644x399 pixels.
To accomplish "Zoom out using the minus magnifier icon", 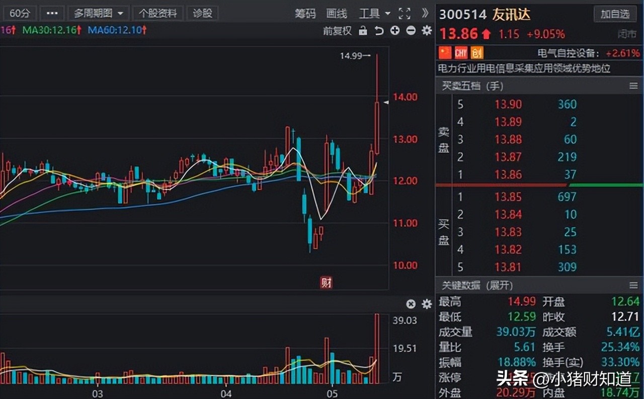I will [411, 31].
